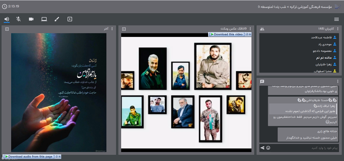Image resolution: width=344 pixels, height=161 pixels.
Task: Click the users group icon
Action: 262,29
